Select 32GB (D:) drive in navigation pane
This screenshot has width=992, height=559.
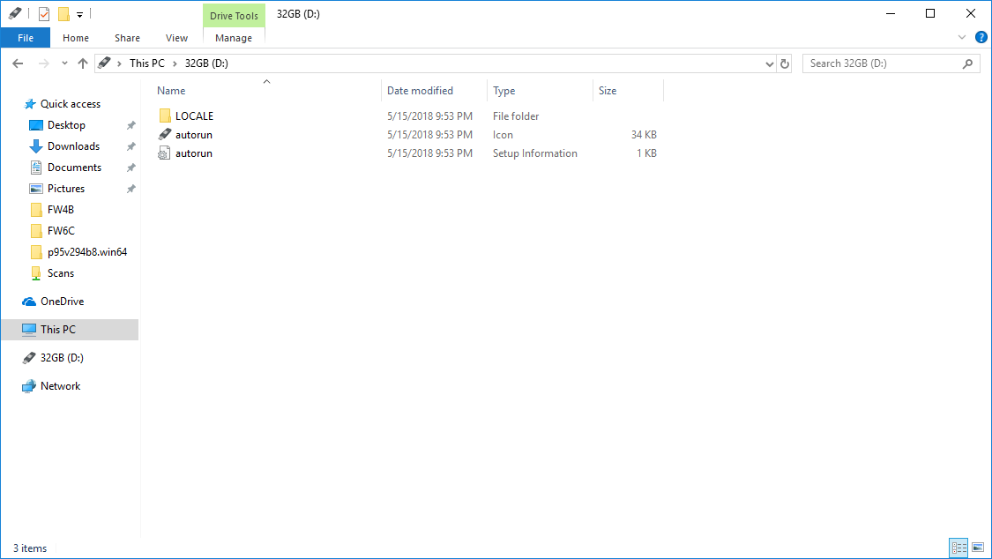point(62,358)
